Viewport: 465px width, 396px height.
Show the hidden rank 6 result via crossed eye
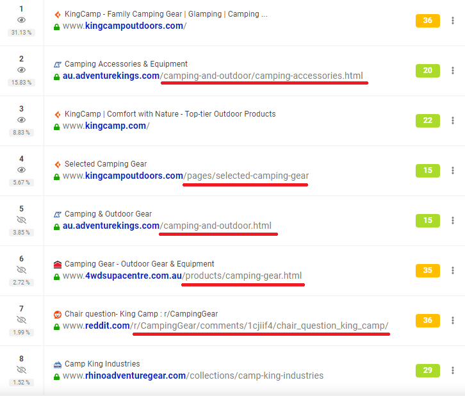(x=21, y=270)
